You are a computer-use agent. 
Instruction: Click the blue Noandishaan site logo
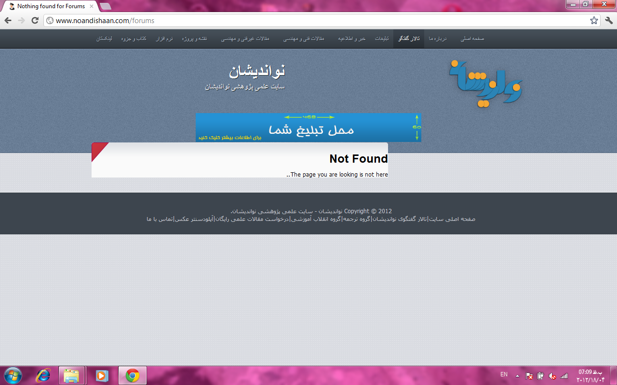486,83
